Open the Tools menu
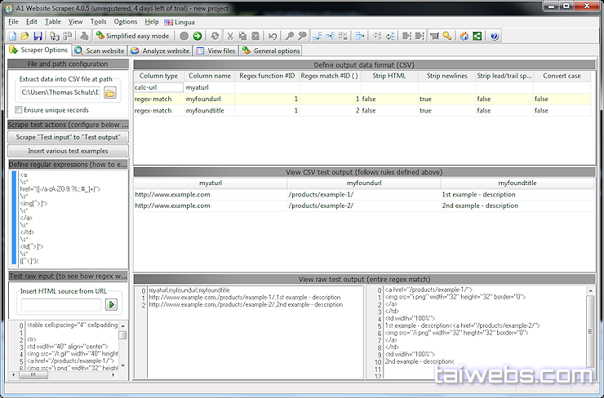 (98, 21)
